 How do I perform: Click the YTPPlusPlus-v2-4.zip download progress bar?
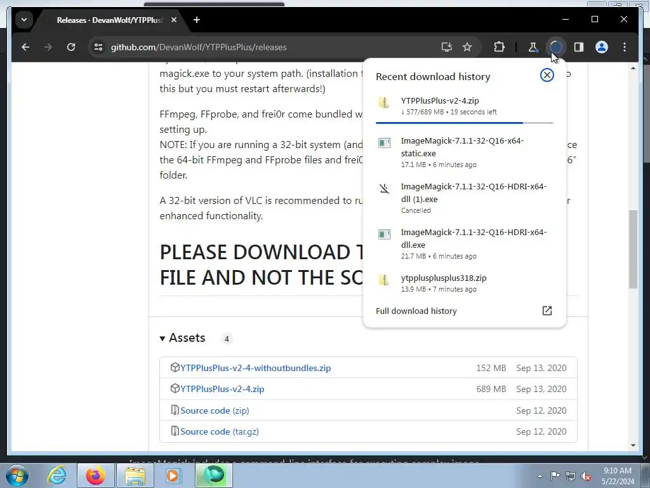[464, 123]
